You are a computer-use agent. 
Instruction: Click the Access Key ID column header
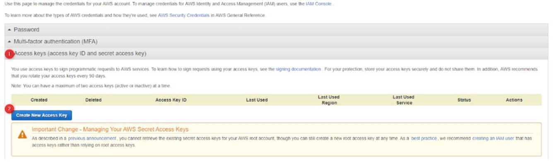171,100
